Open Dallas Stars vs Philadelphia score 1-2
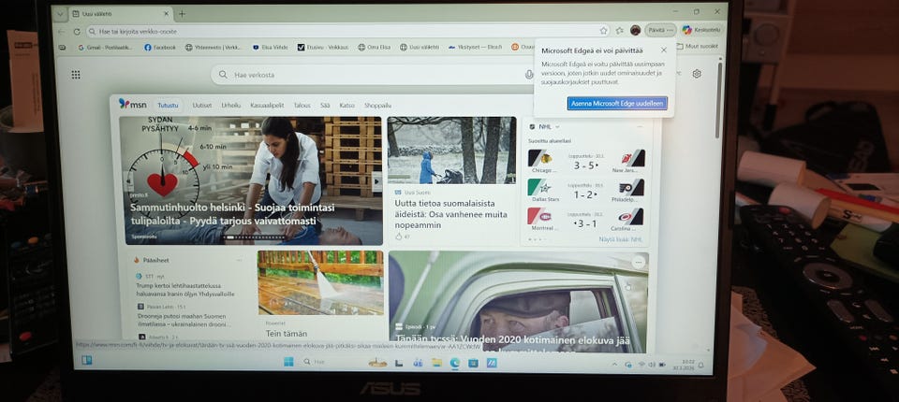Image resolution: width=899 pixels, height=402 pixels. click(586, 189)
